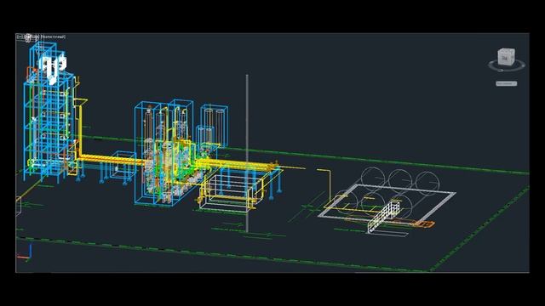Screen dimensions: 545x306
Task: Select the white rectangular tank bund outline
Action: (387, 206)
